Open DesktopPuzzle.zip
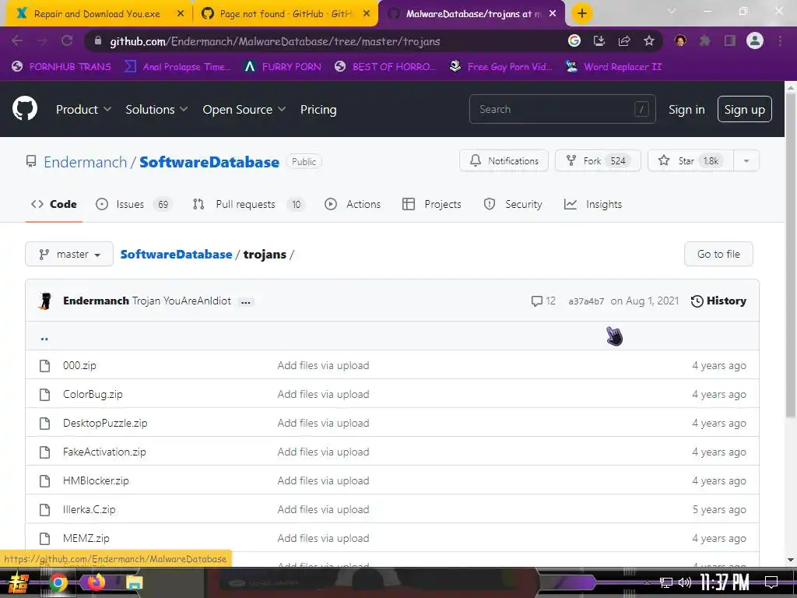Viewport: 797px width, 598px height. (x=105, y=423)
